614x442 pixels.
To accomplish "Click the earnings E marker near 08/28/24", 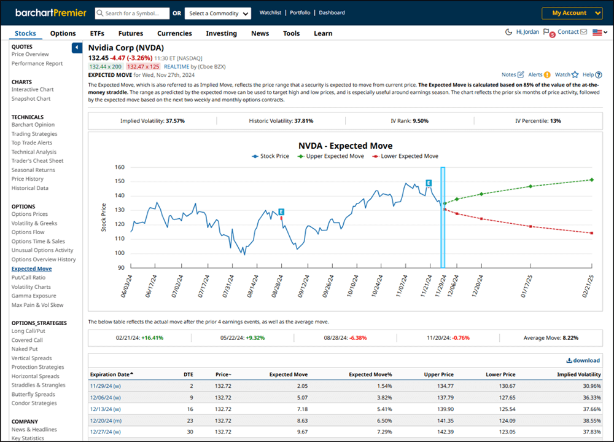I will pyautogui.click(x=281, y=212).
